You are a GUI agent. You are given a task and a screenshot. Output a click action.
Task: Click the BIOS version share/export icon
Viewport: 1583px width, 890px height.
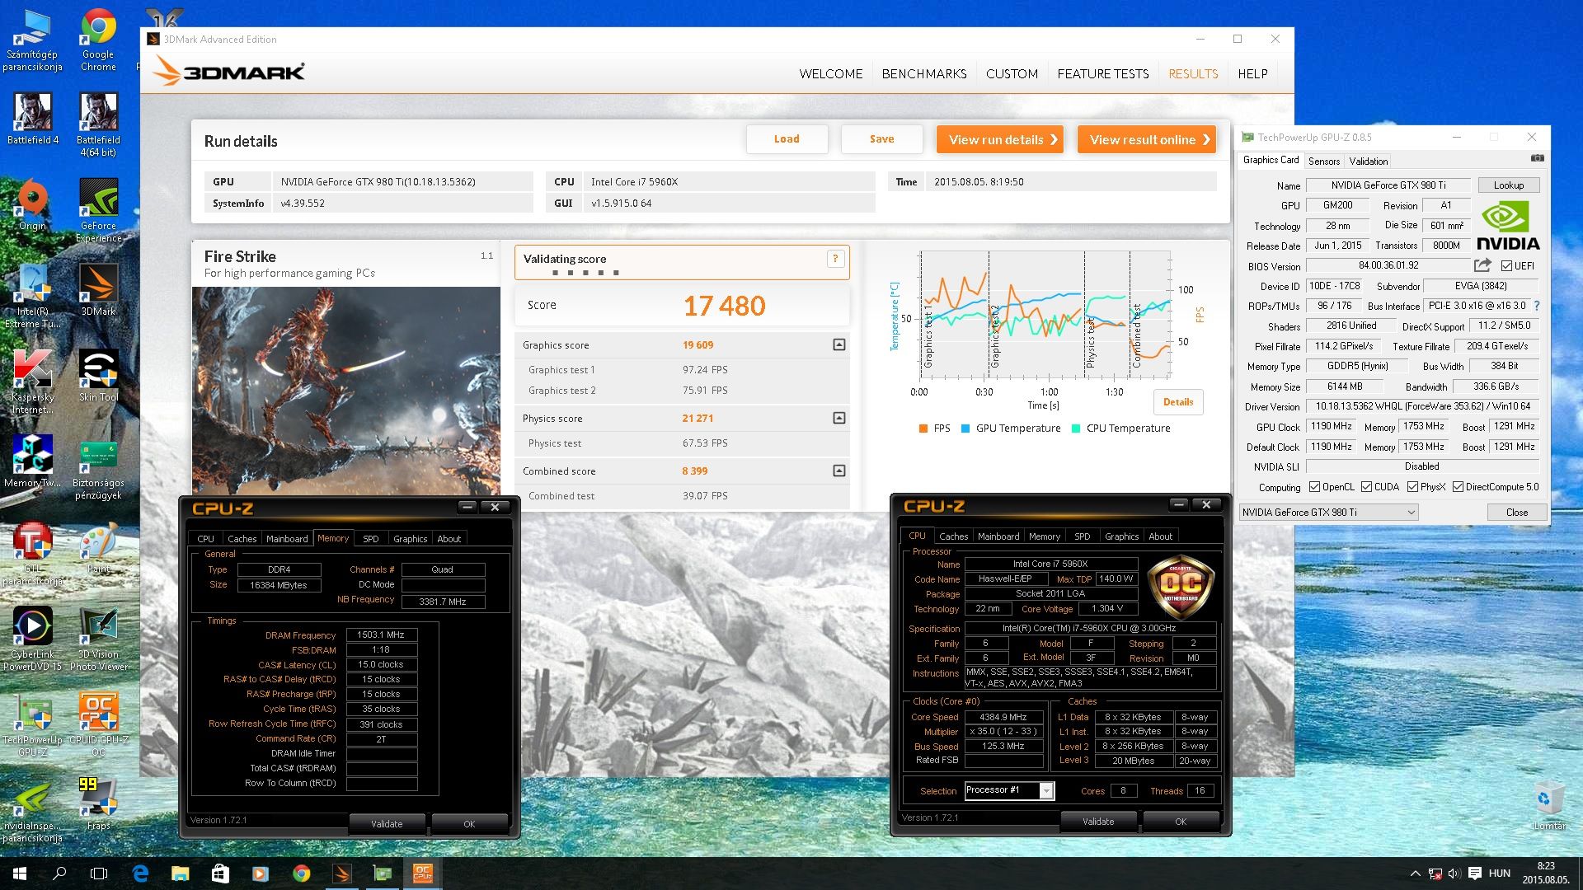tap(1482, 265)
